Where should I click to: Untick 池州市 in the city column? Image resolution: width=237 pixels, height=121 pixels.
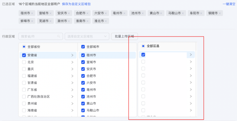83,97
